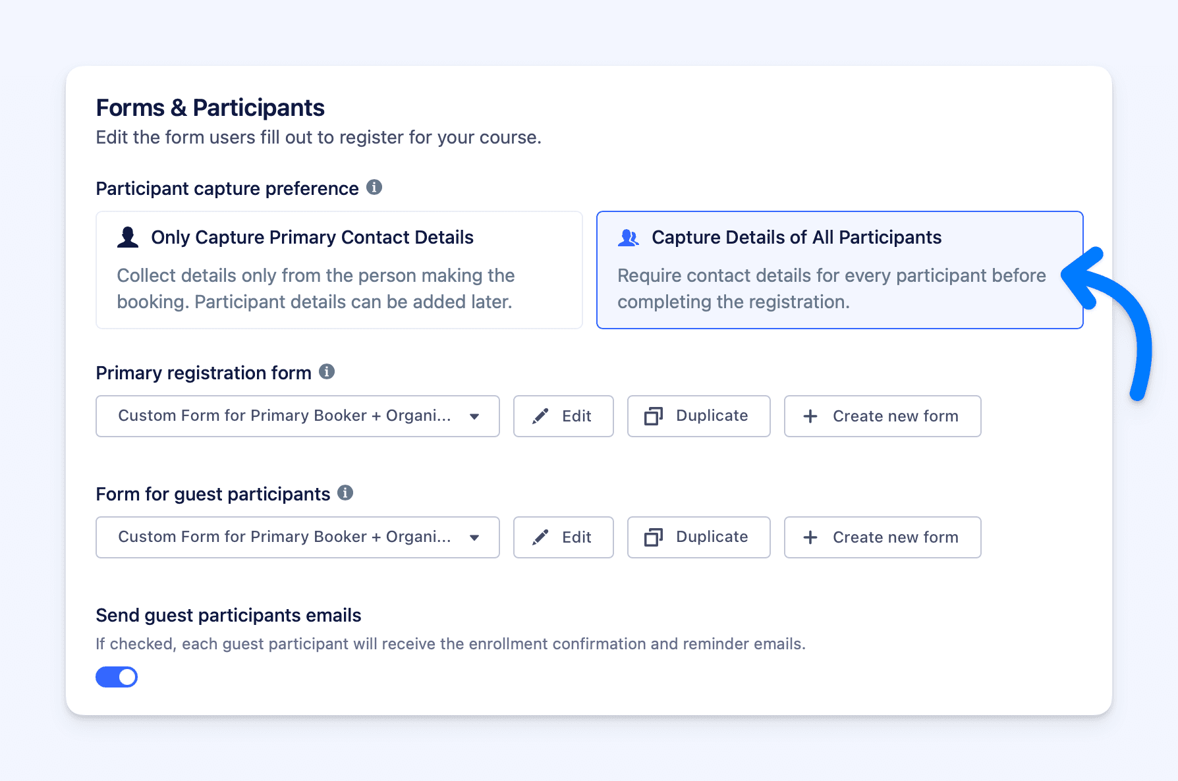Click Edit button for primary registration form

click(x=563, y=416)
